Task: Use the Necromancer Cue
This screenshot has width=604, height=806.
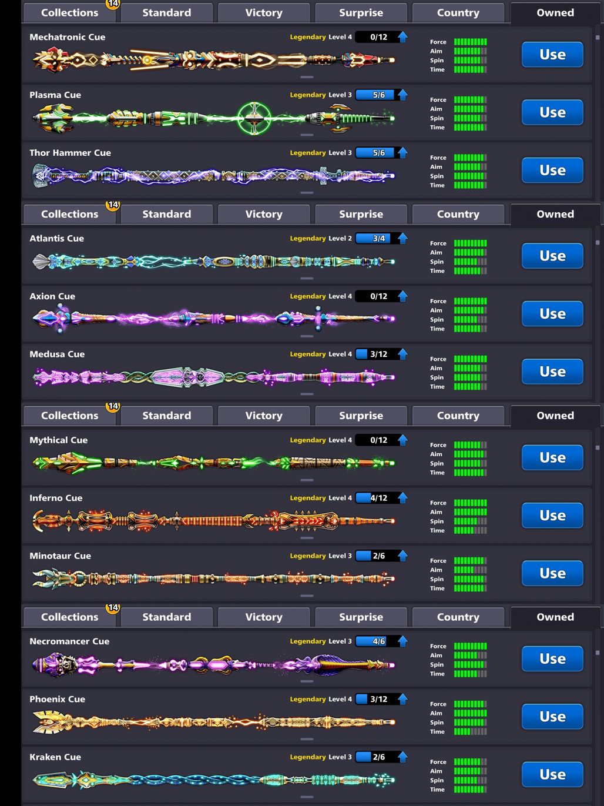Action: (552, 659)
